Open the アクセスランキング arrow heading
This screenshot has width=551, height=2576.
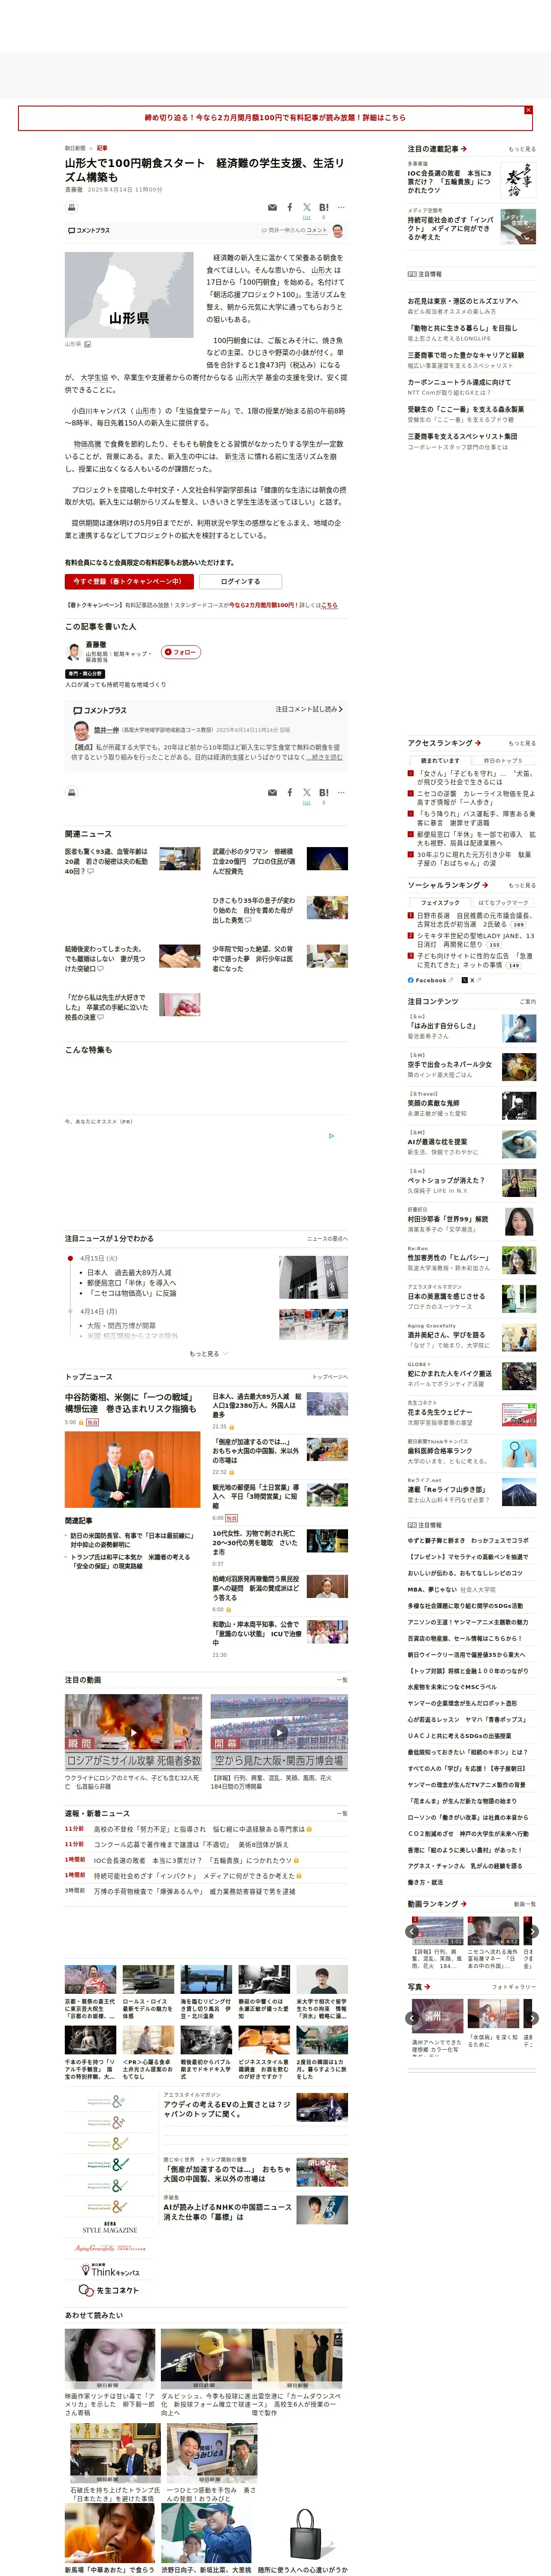[444, 743]
